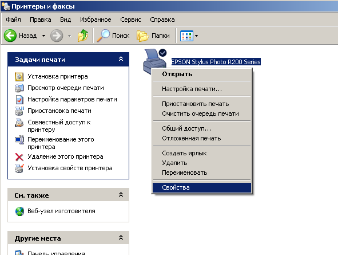Select Приостановить печать in context menu
Screen dimensions: 338x255
202,104
